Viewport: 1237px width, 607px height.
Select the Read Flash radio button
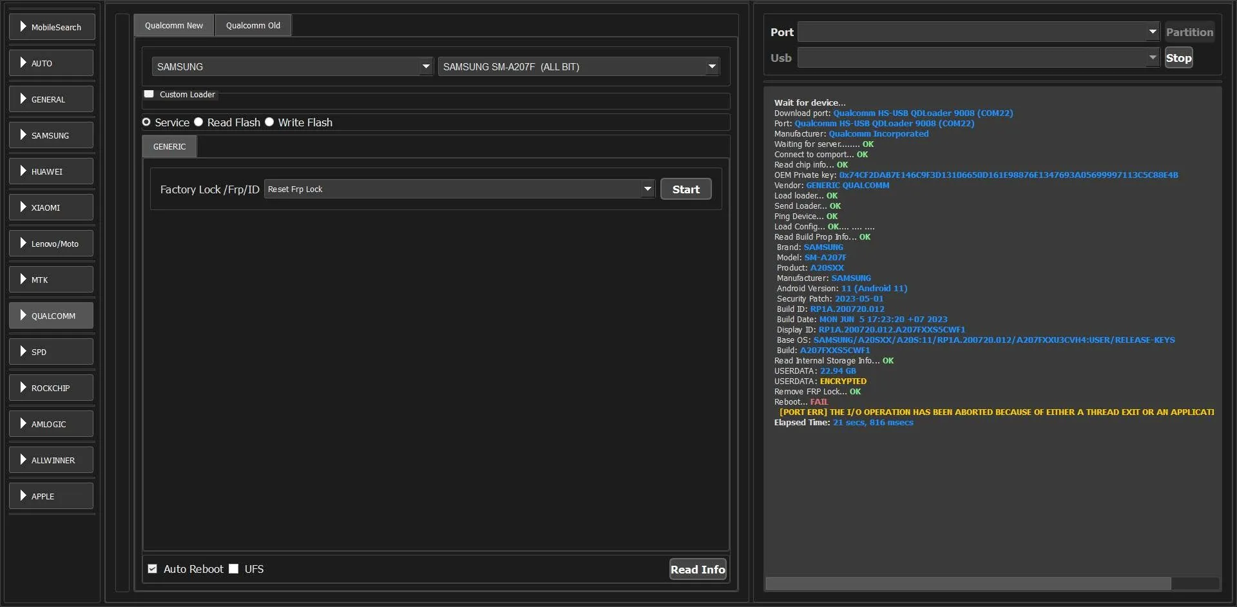tap(198, 122)
